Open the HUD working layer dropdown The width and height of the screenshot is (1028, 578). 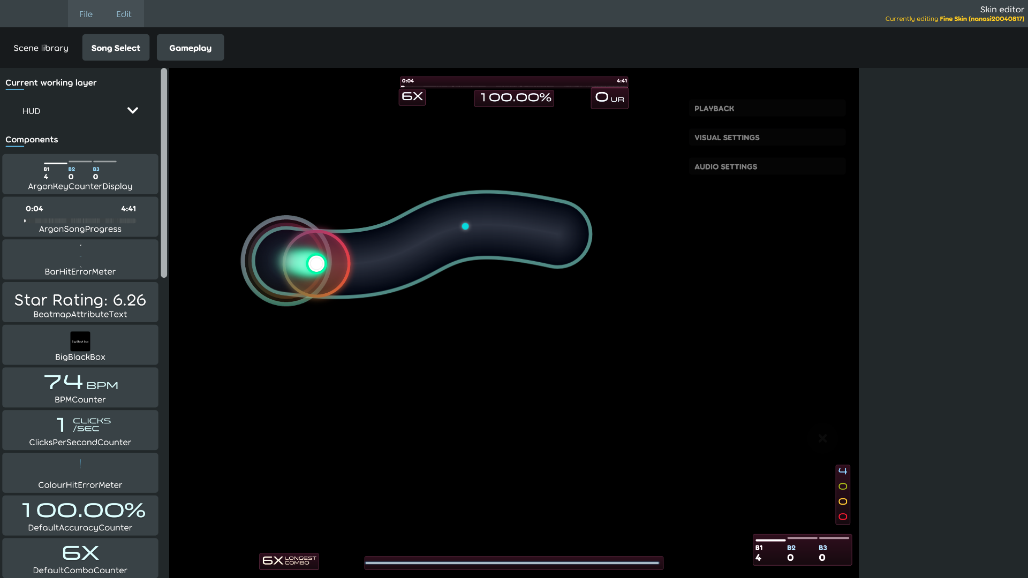coord(80,111)
